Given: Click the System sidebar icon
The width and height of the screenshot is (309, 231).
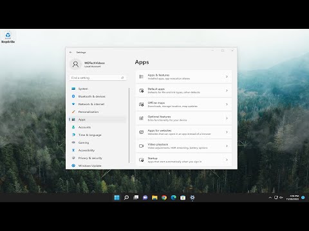Looking at the screenshot, I should (73, 89).
